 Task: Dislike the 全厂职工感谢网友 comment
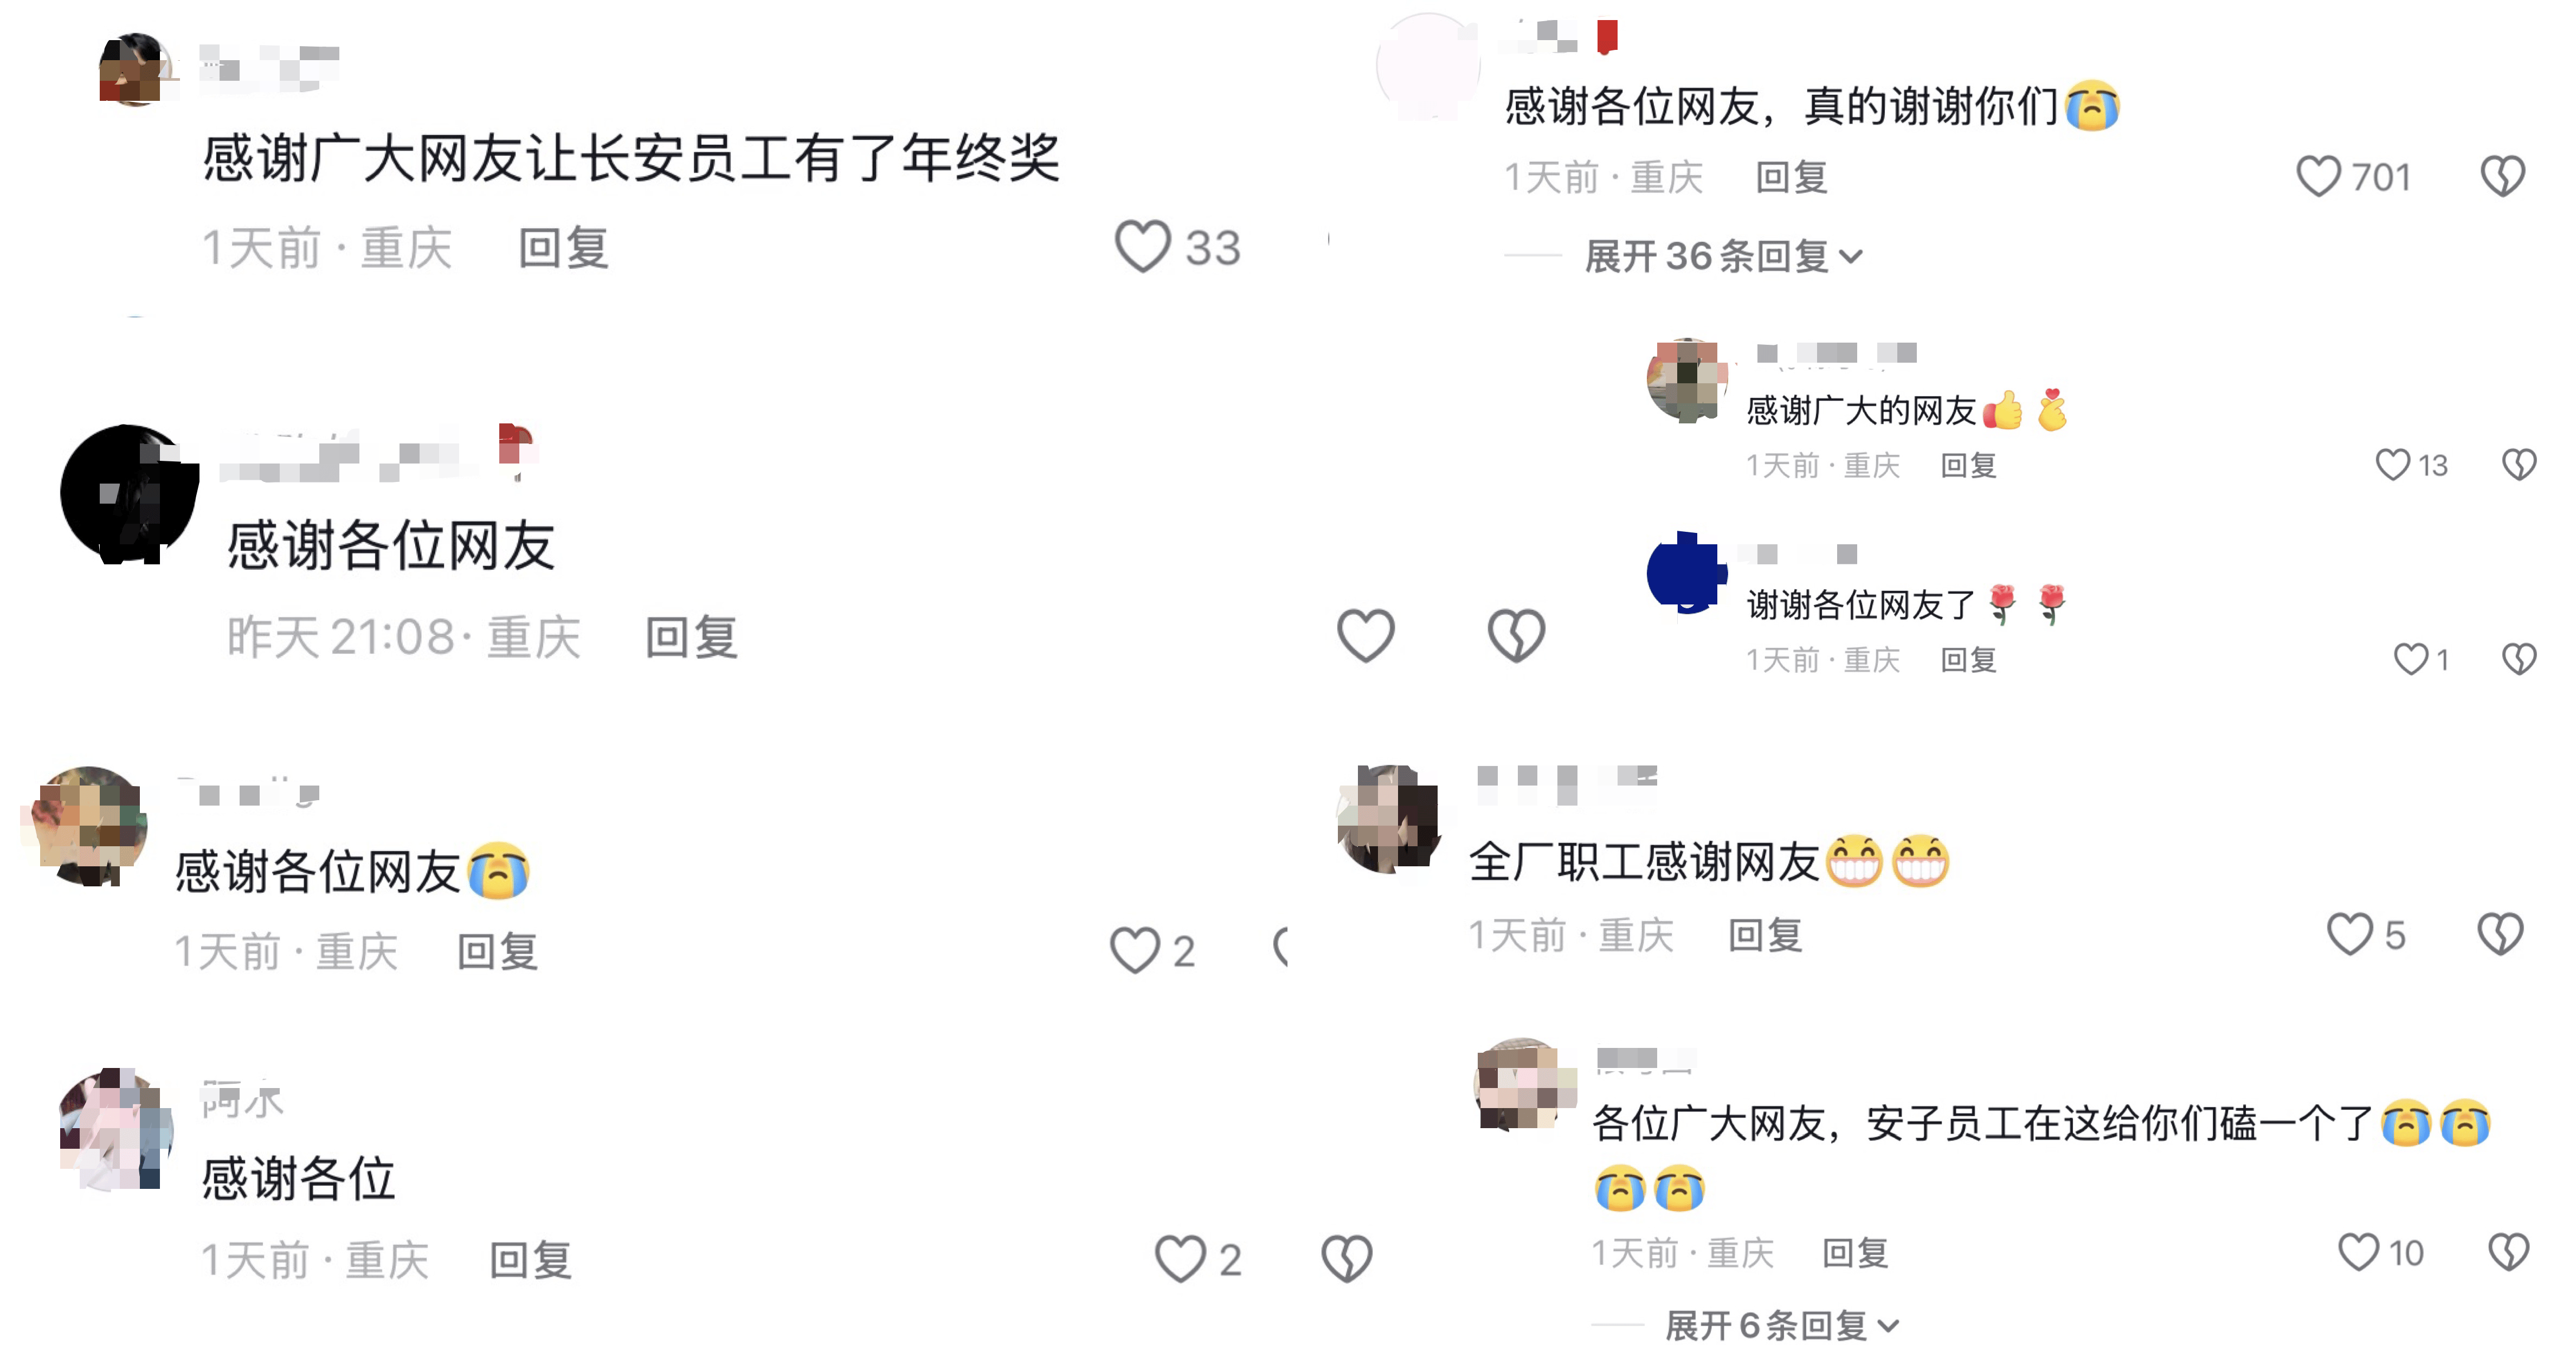point(2500,935)
